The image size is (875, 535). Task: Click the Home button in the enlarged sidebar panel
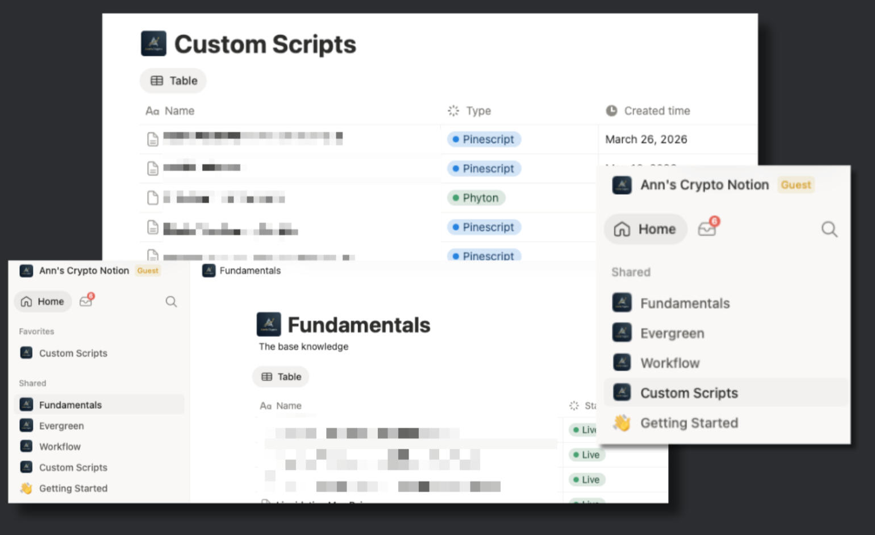pyautogui.click(x=646, y=229)
